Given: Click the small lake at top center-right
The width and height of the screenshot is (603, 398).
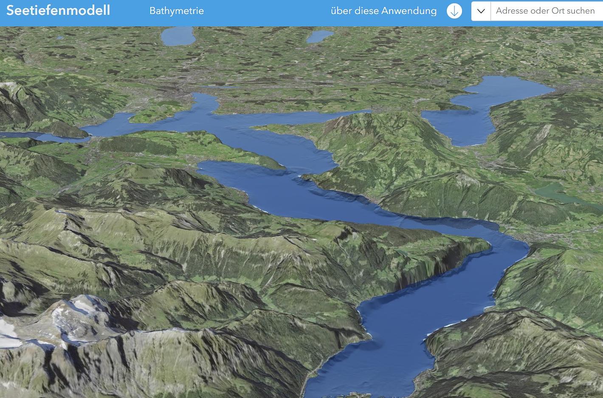Looking at the screenshot, I should 319,36.
